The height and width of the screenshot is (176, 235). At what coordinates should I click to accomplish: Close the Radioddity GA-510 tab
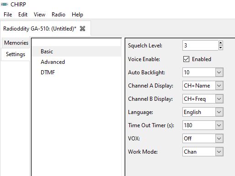click(x=82, y=28)
